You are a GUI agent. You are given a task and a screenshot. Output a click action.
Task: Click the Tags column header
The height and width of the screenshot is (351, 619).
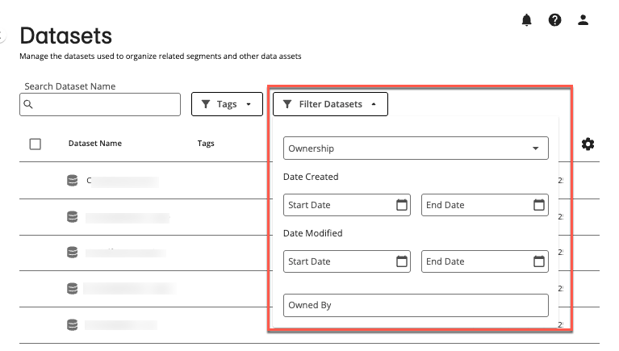coord(206,144)
